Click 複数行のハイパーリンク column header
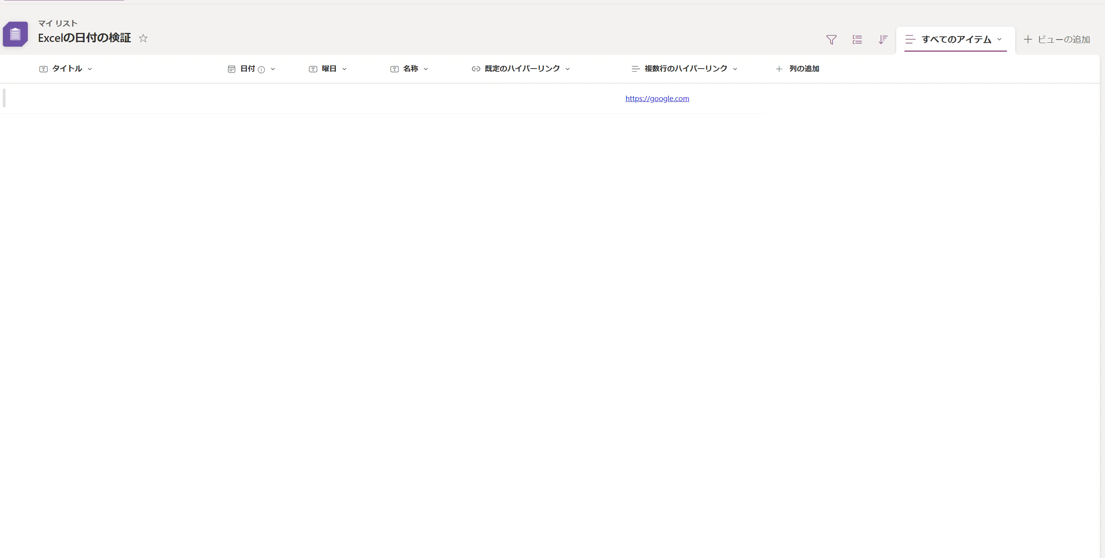1105x558 pixels. (685, 69)
